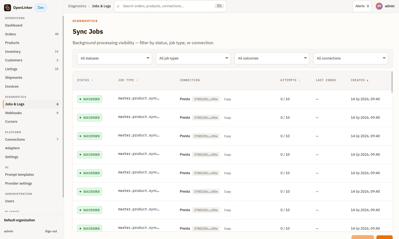Copy connection ID in the second row
Screen dimensions: 399x239
[x=228, y=118]
